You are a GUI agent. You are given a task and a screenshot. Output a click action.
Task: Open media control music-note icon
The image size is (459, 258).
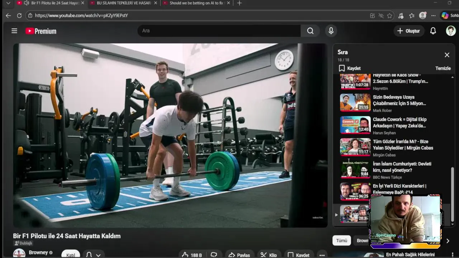(x=401, y=16)
